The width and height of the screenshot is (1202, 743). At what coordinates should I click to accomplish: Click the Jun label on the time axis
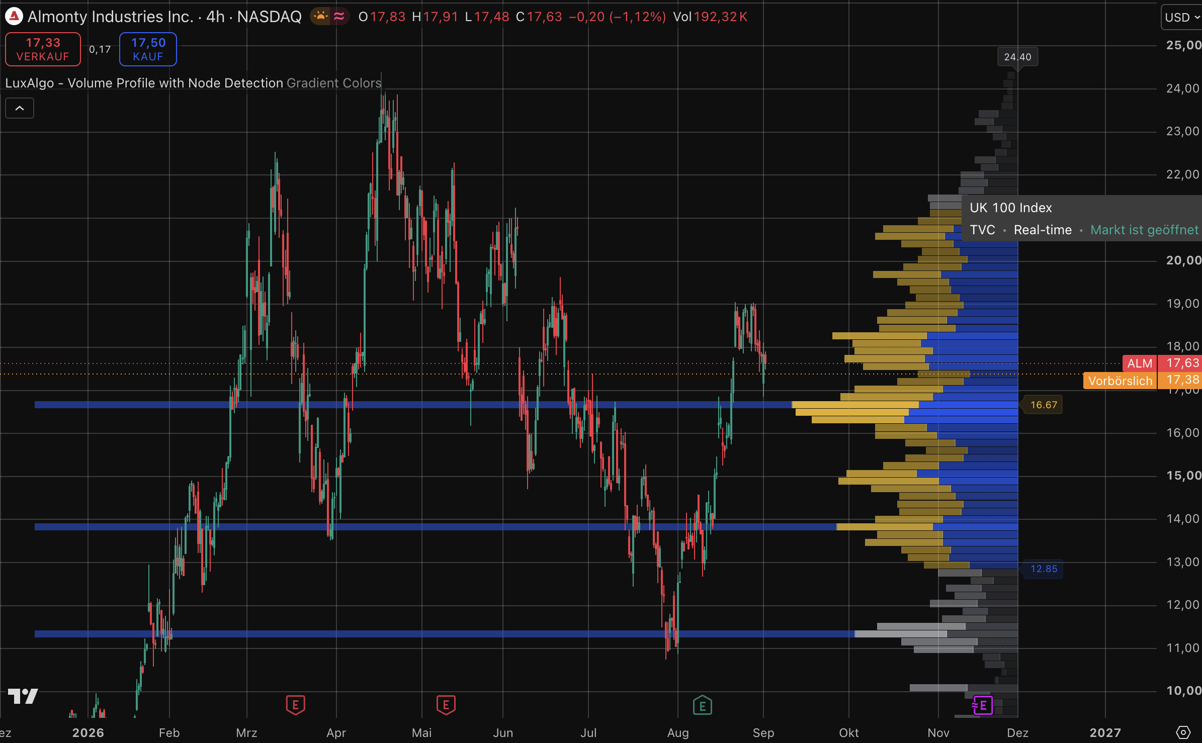point(503,732)
